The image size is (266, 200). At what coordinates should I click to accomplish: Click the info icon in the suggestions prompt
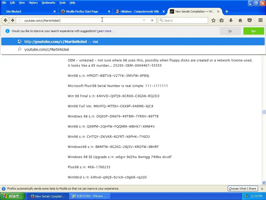coord(8,31)
